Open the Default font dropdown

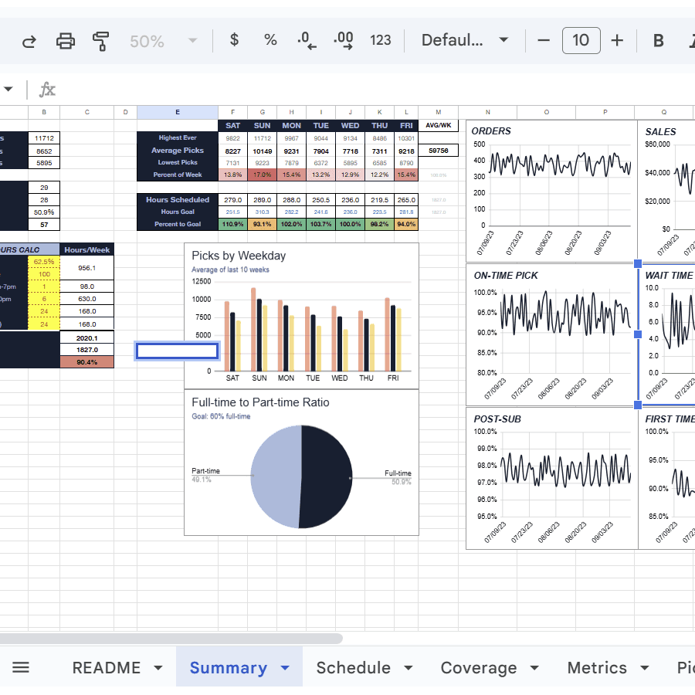pos(463,40)
